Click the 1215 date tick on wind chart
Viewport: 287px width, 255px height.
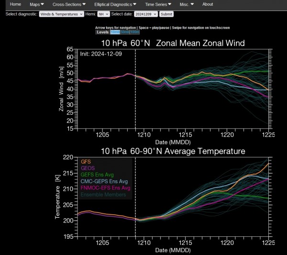tap(186, 135)
